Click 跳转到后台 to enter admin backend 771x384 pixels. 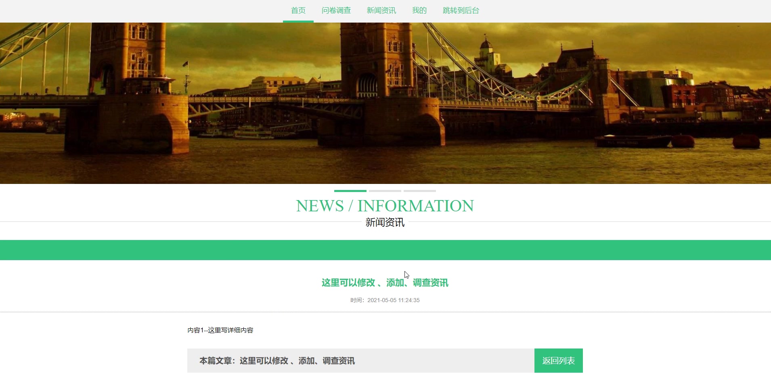coord(460,10)
